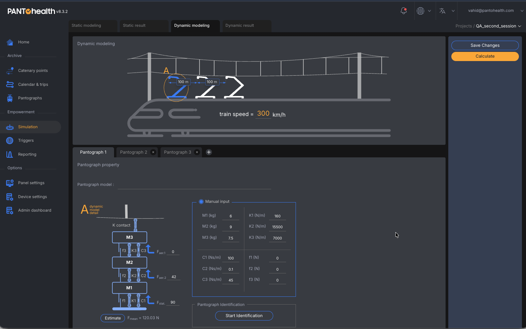Click the M1 (kg) input field
The width and height of the screenshot is (526, 329).
point(231,216)
